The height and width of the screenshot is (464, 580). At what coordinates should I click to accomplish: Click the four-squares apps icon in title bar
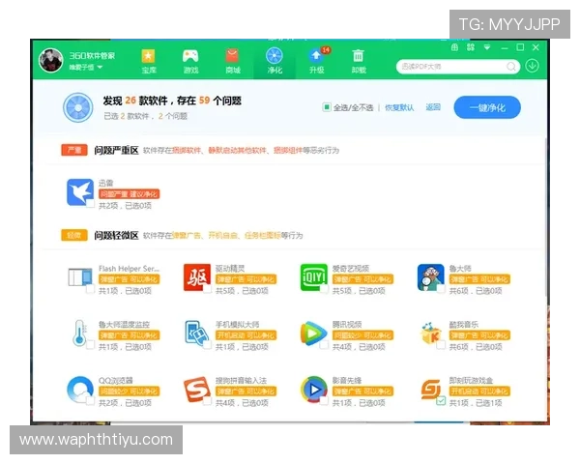471,47
